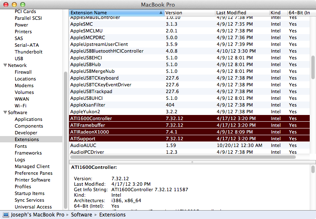
Task: Select the AppleUSBMergeNub row
Action: tap(189, 71)
